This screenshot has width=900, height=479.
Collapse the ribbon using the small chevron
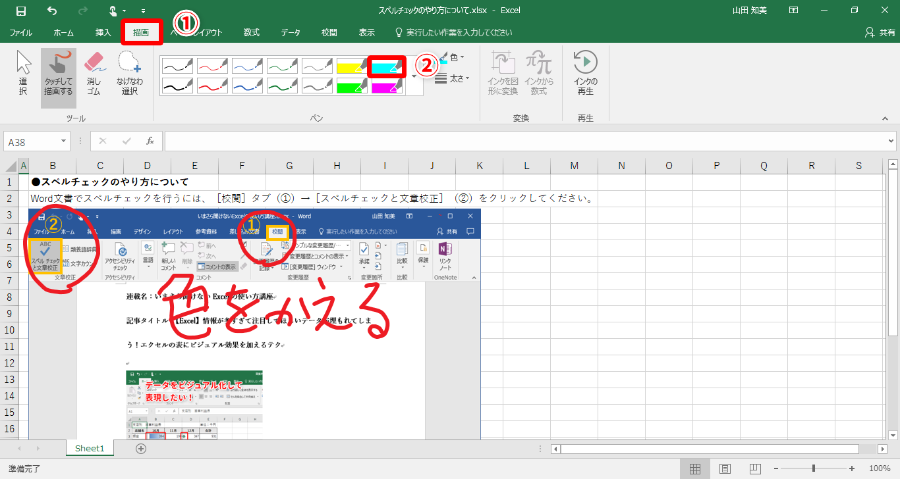pyautogui.click(x=885, y=118)
